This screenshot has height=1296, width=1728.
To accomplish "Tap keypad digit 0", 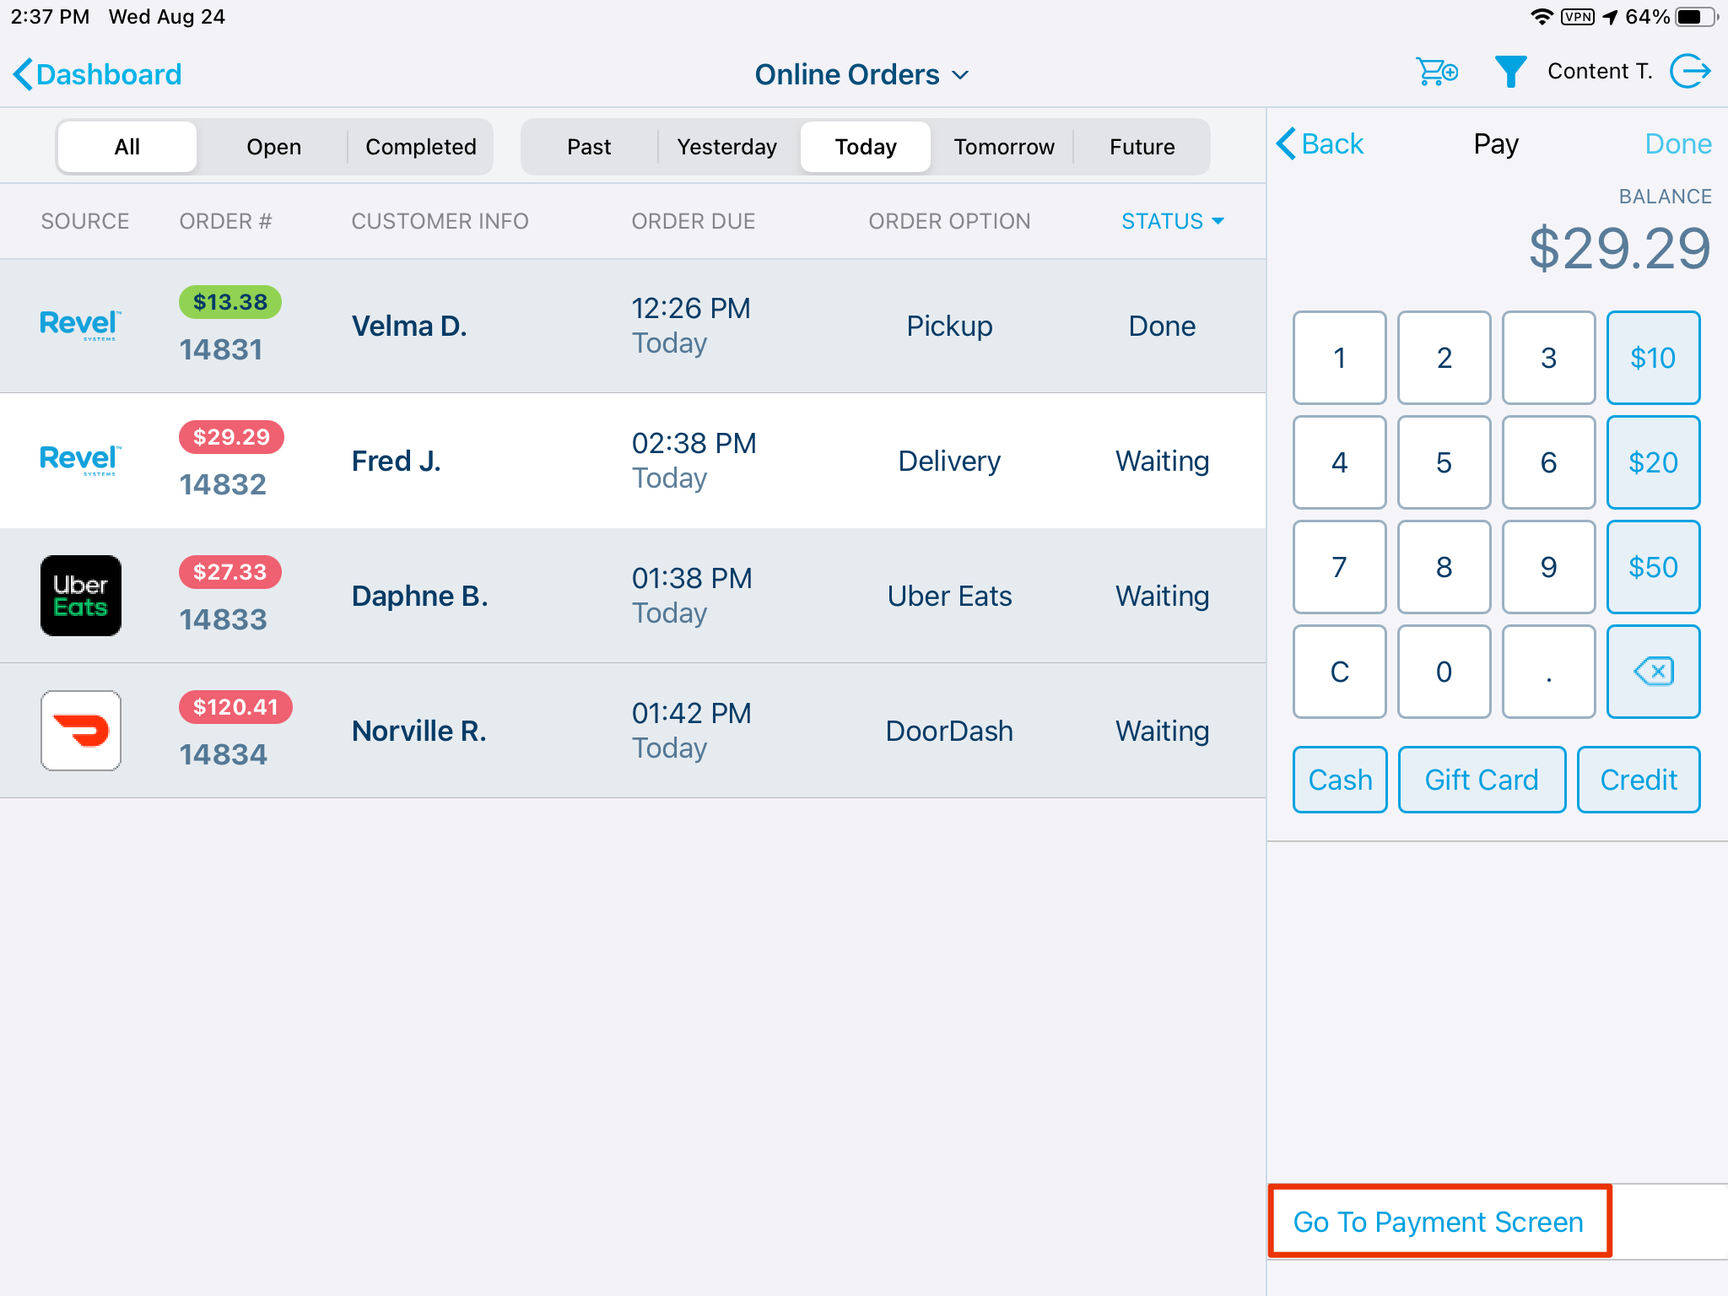I will [x=1444, y=672].
